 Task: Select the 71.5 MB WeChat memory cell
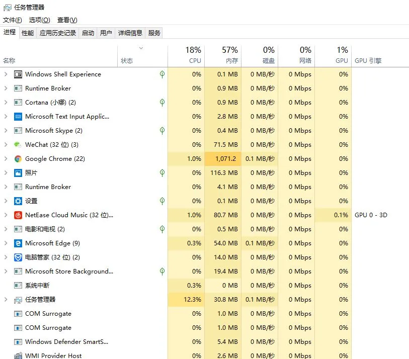pyautogui.click(x=223, y=145)
